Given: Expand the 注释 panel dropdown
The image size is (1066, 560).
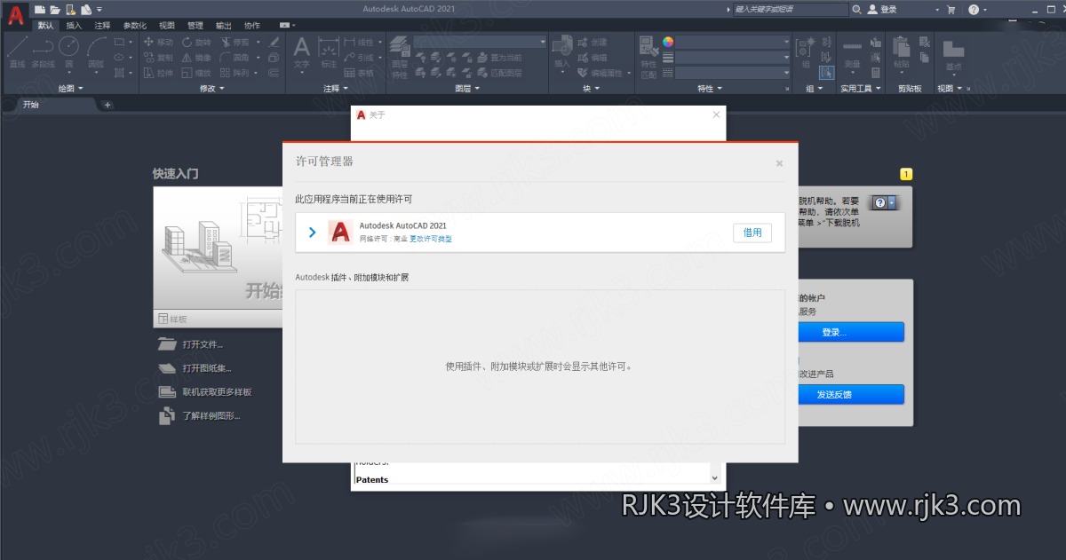Looking at the screenshot, I should click(x=337, y=89).
